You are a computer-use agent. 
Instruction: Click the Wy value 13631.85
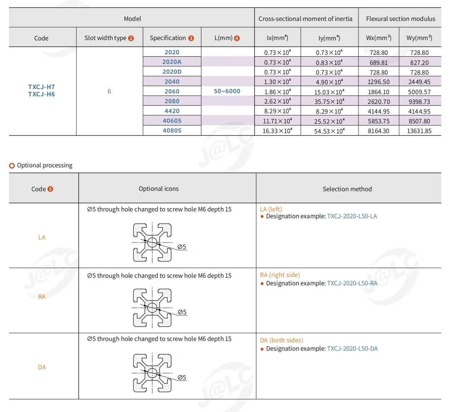tap(419, 131)
